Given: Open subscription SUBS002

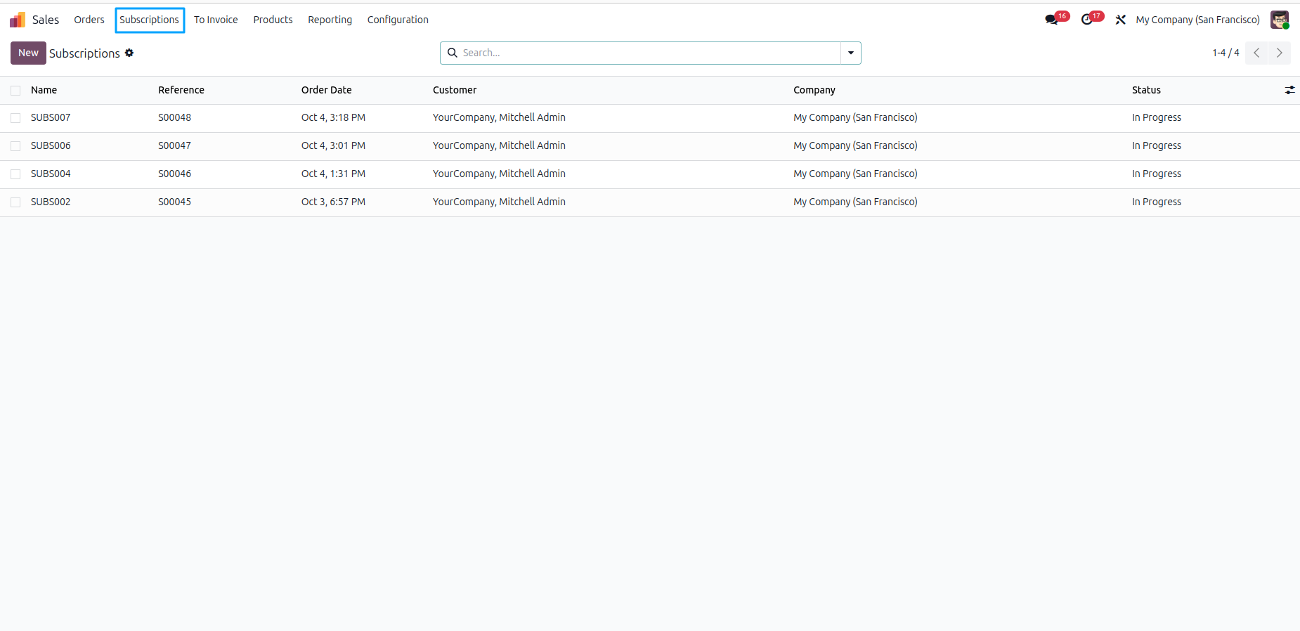Looking at the screenshot, I should point(51,202).
